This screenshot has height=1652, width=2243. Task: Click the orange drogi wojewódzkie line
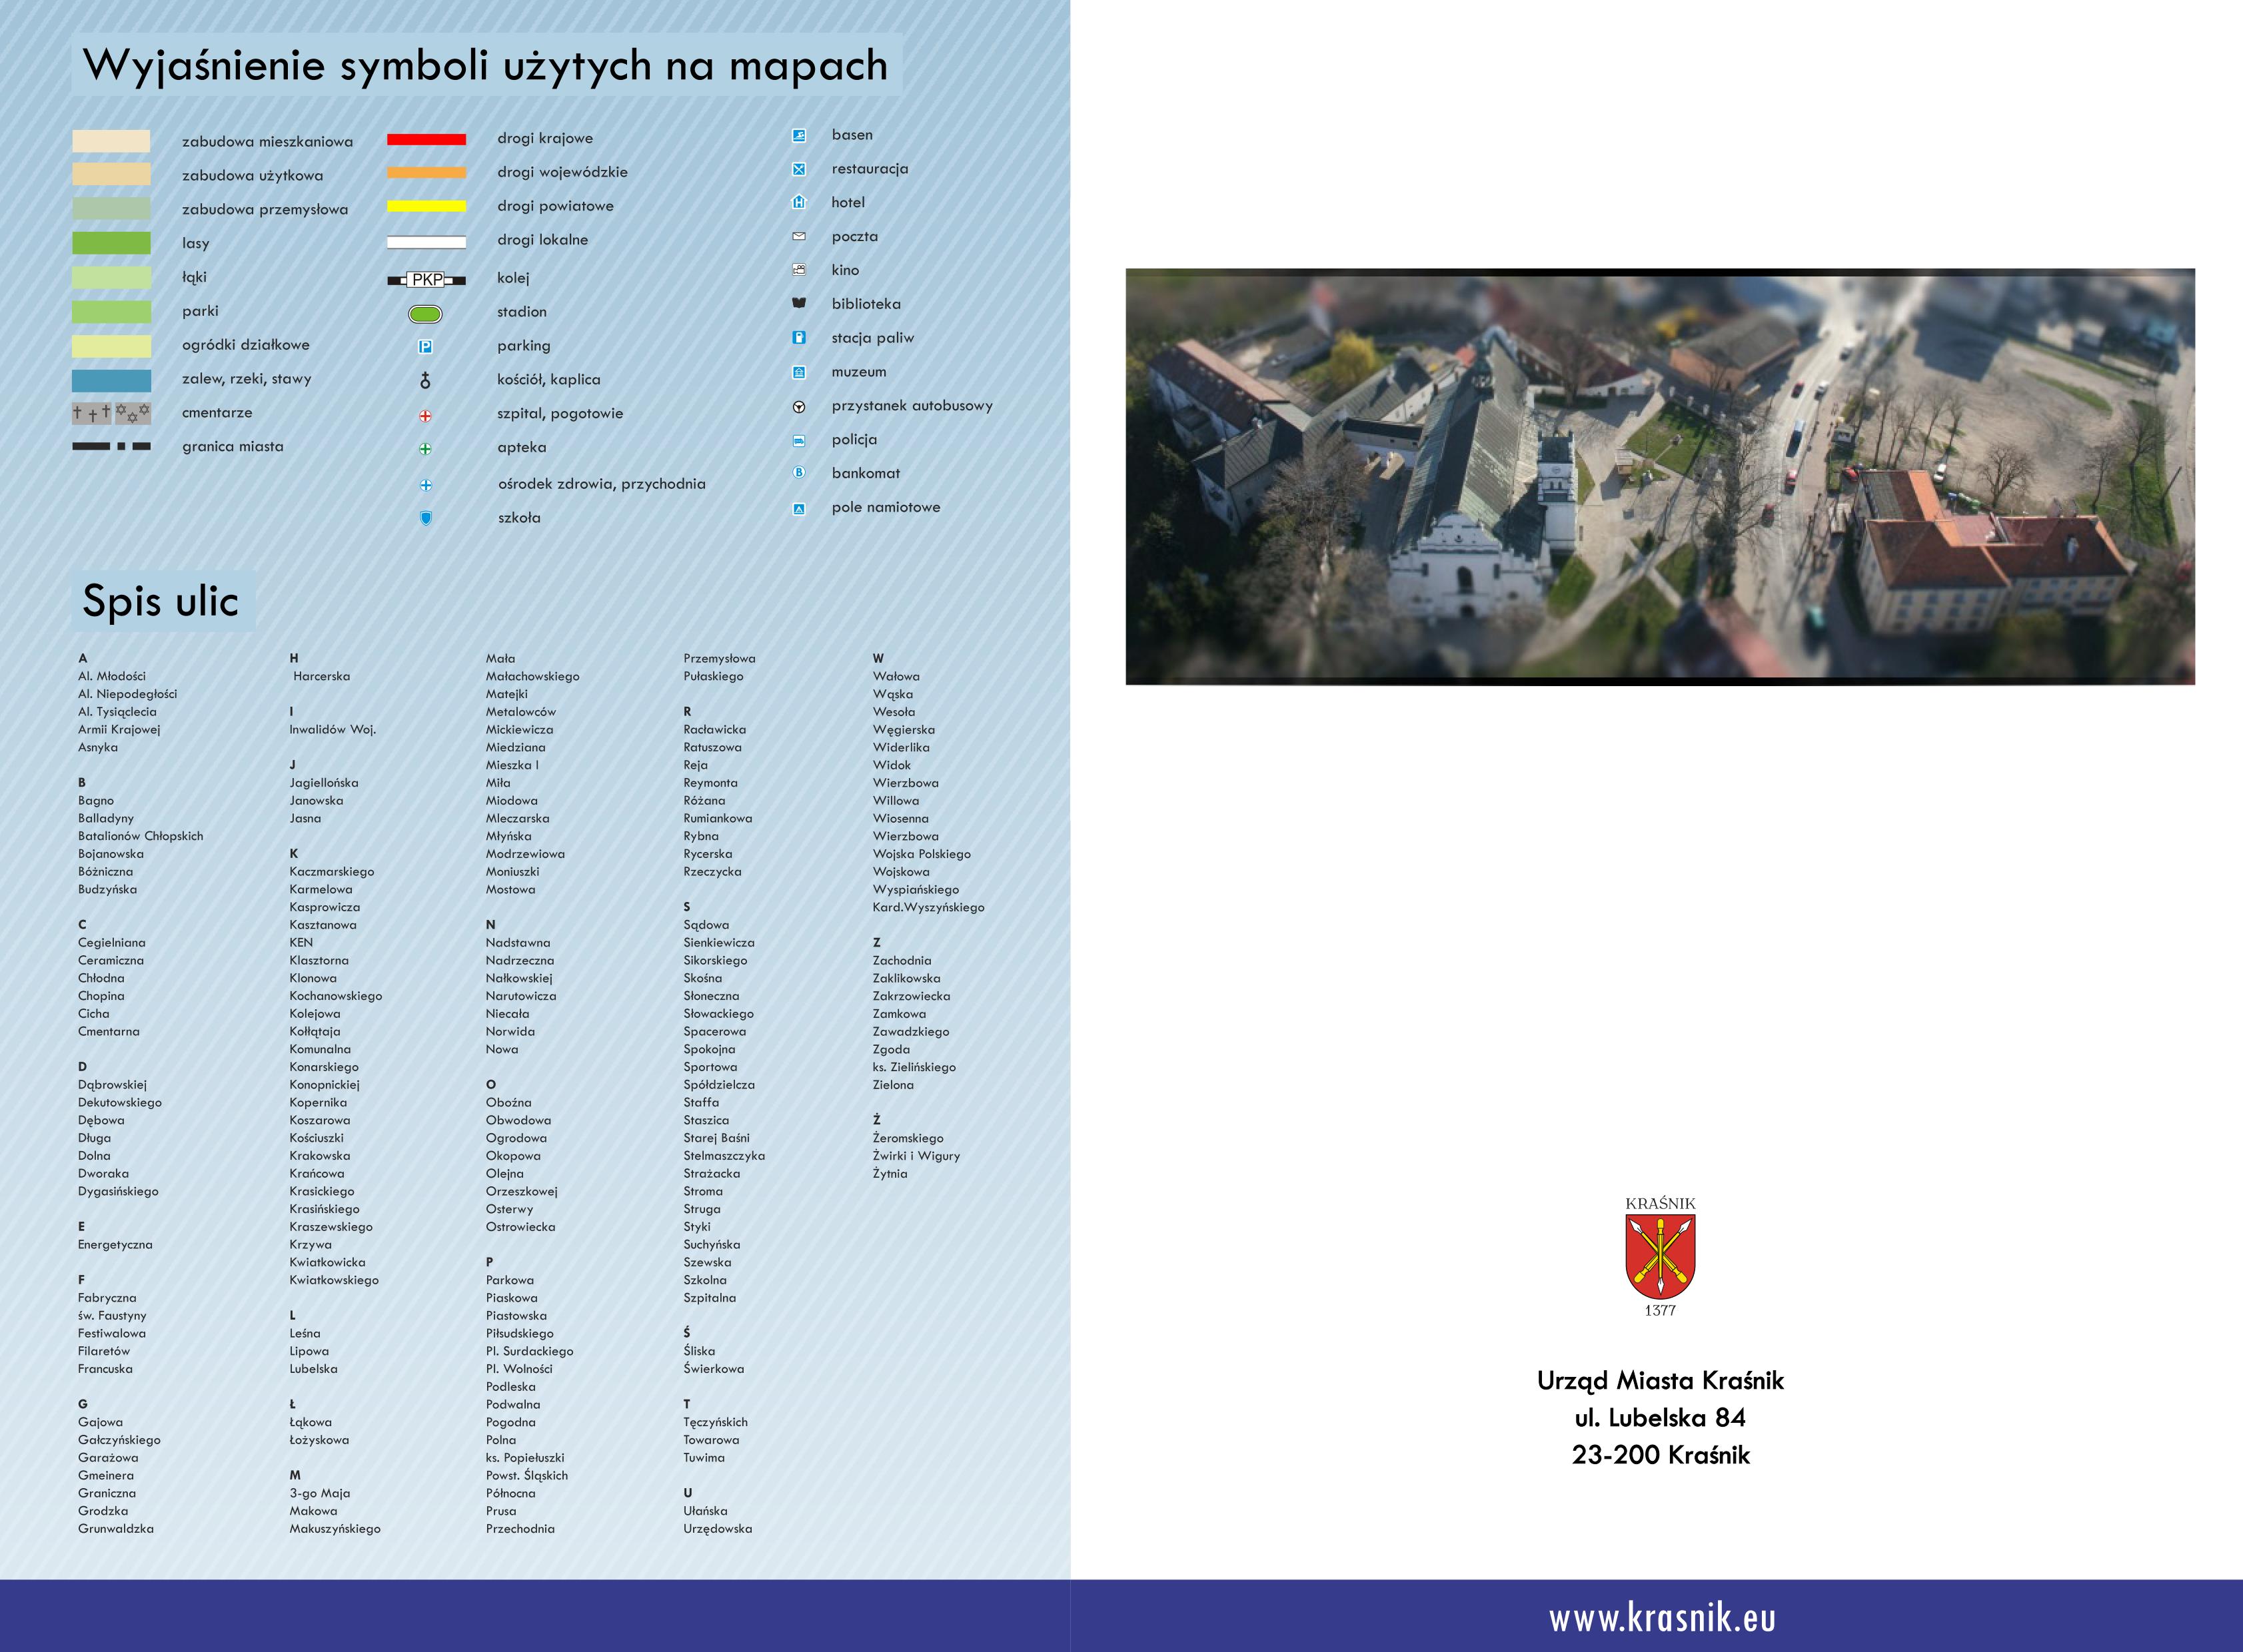[x=426, y=173]
